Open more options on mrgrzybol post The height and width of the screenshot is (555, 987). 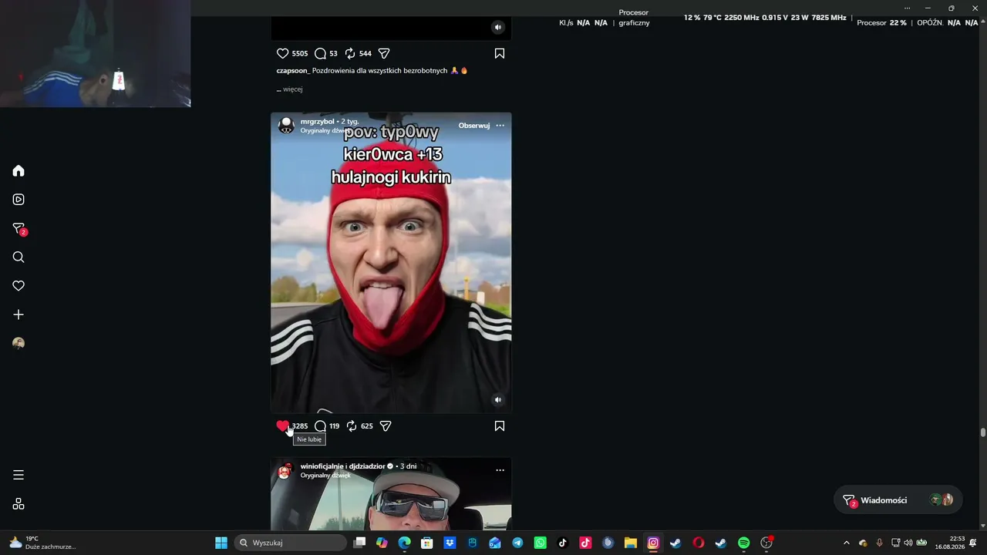click(500, 126)
